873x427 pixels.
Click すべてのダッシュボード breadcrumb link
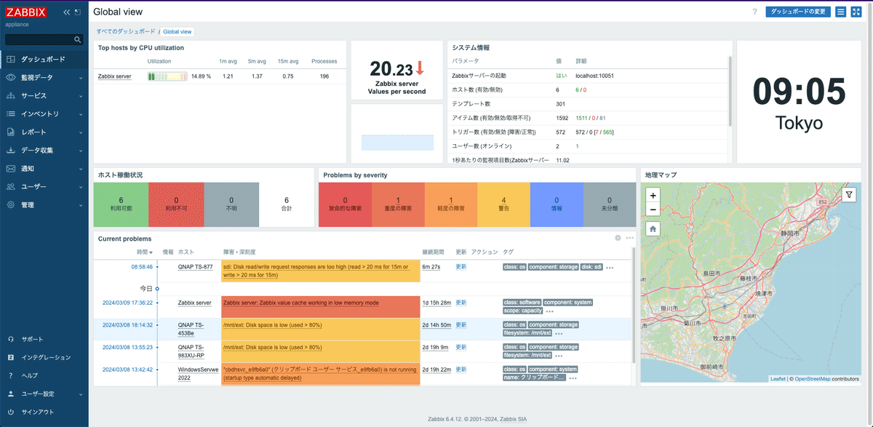[x=126, y=32]
